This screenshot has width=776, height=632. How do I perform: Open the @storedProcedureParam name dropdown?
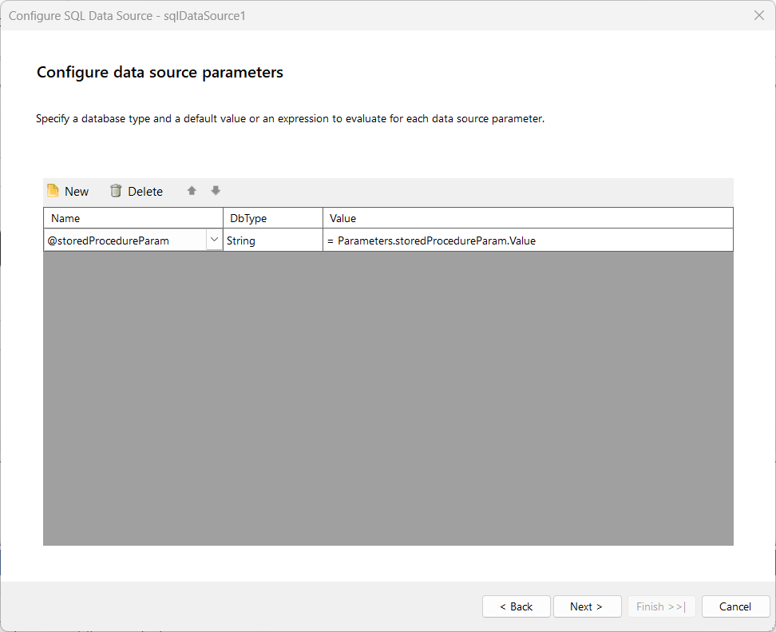coord(214,240)
